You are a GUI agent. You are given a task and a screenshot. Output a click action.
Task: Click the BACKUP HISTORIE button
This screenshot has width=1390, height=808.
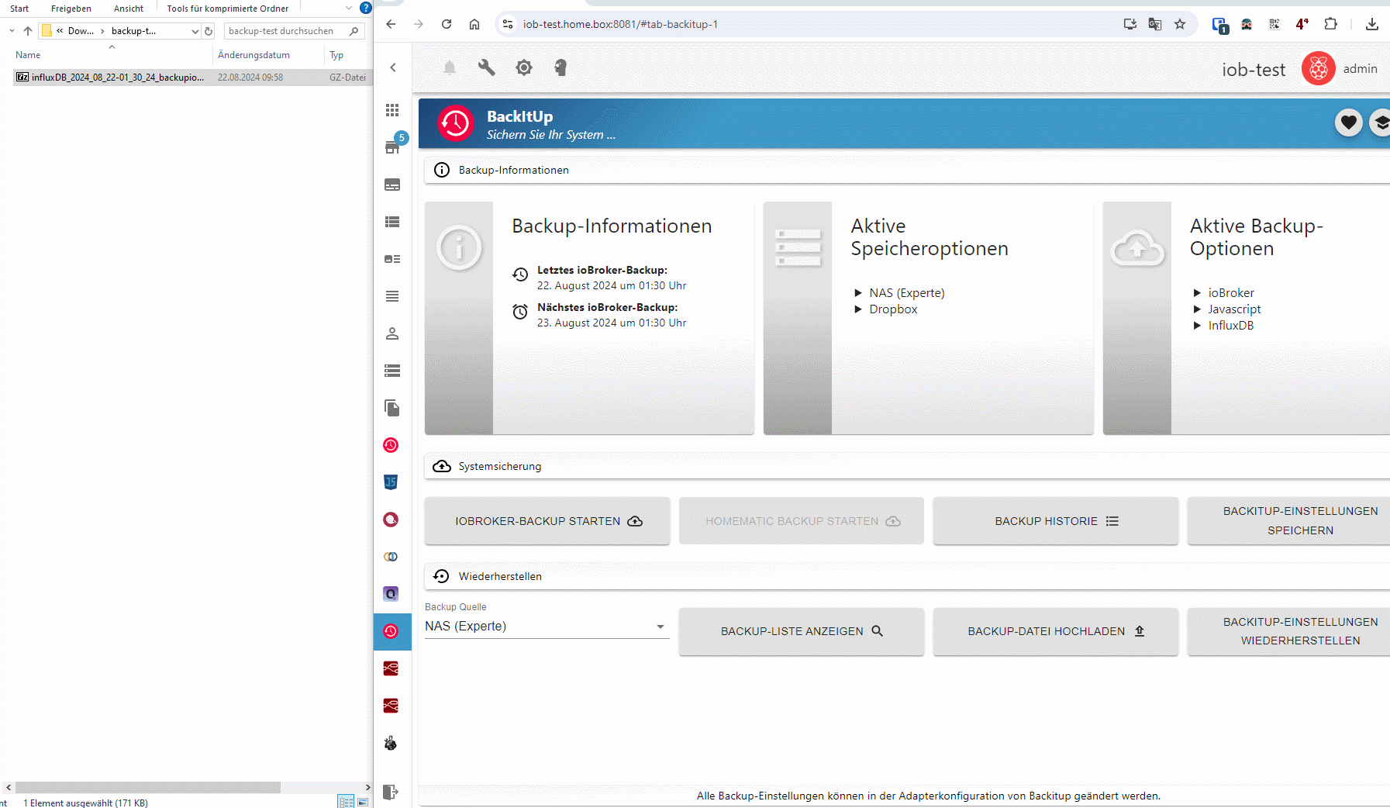click(1056, 521)
